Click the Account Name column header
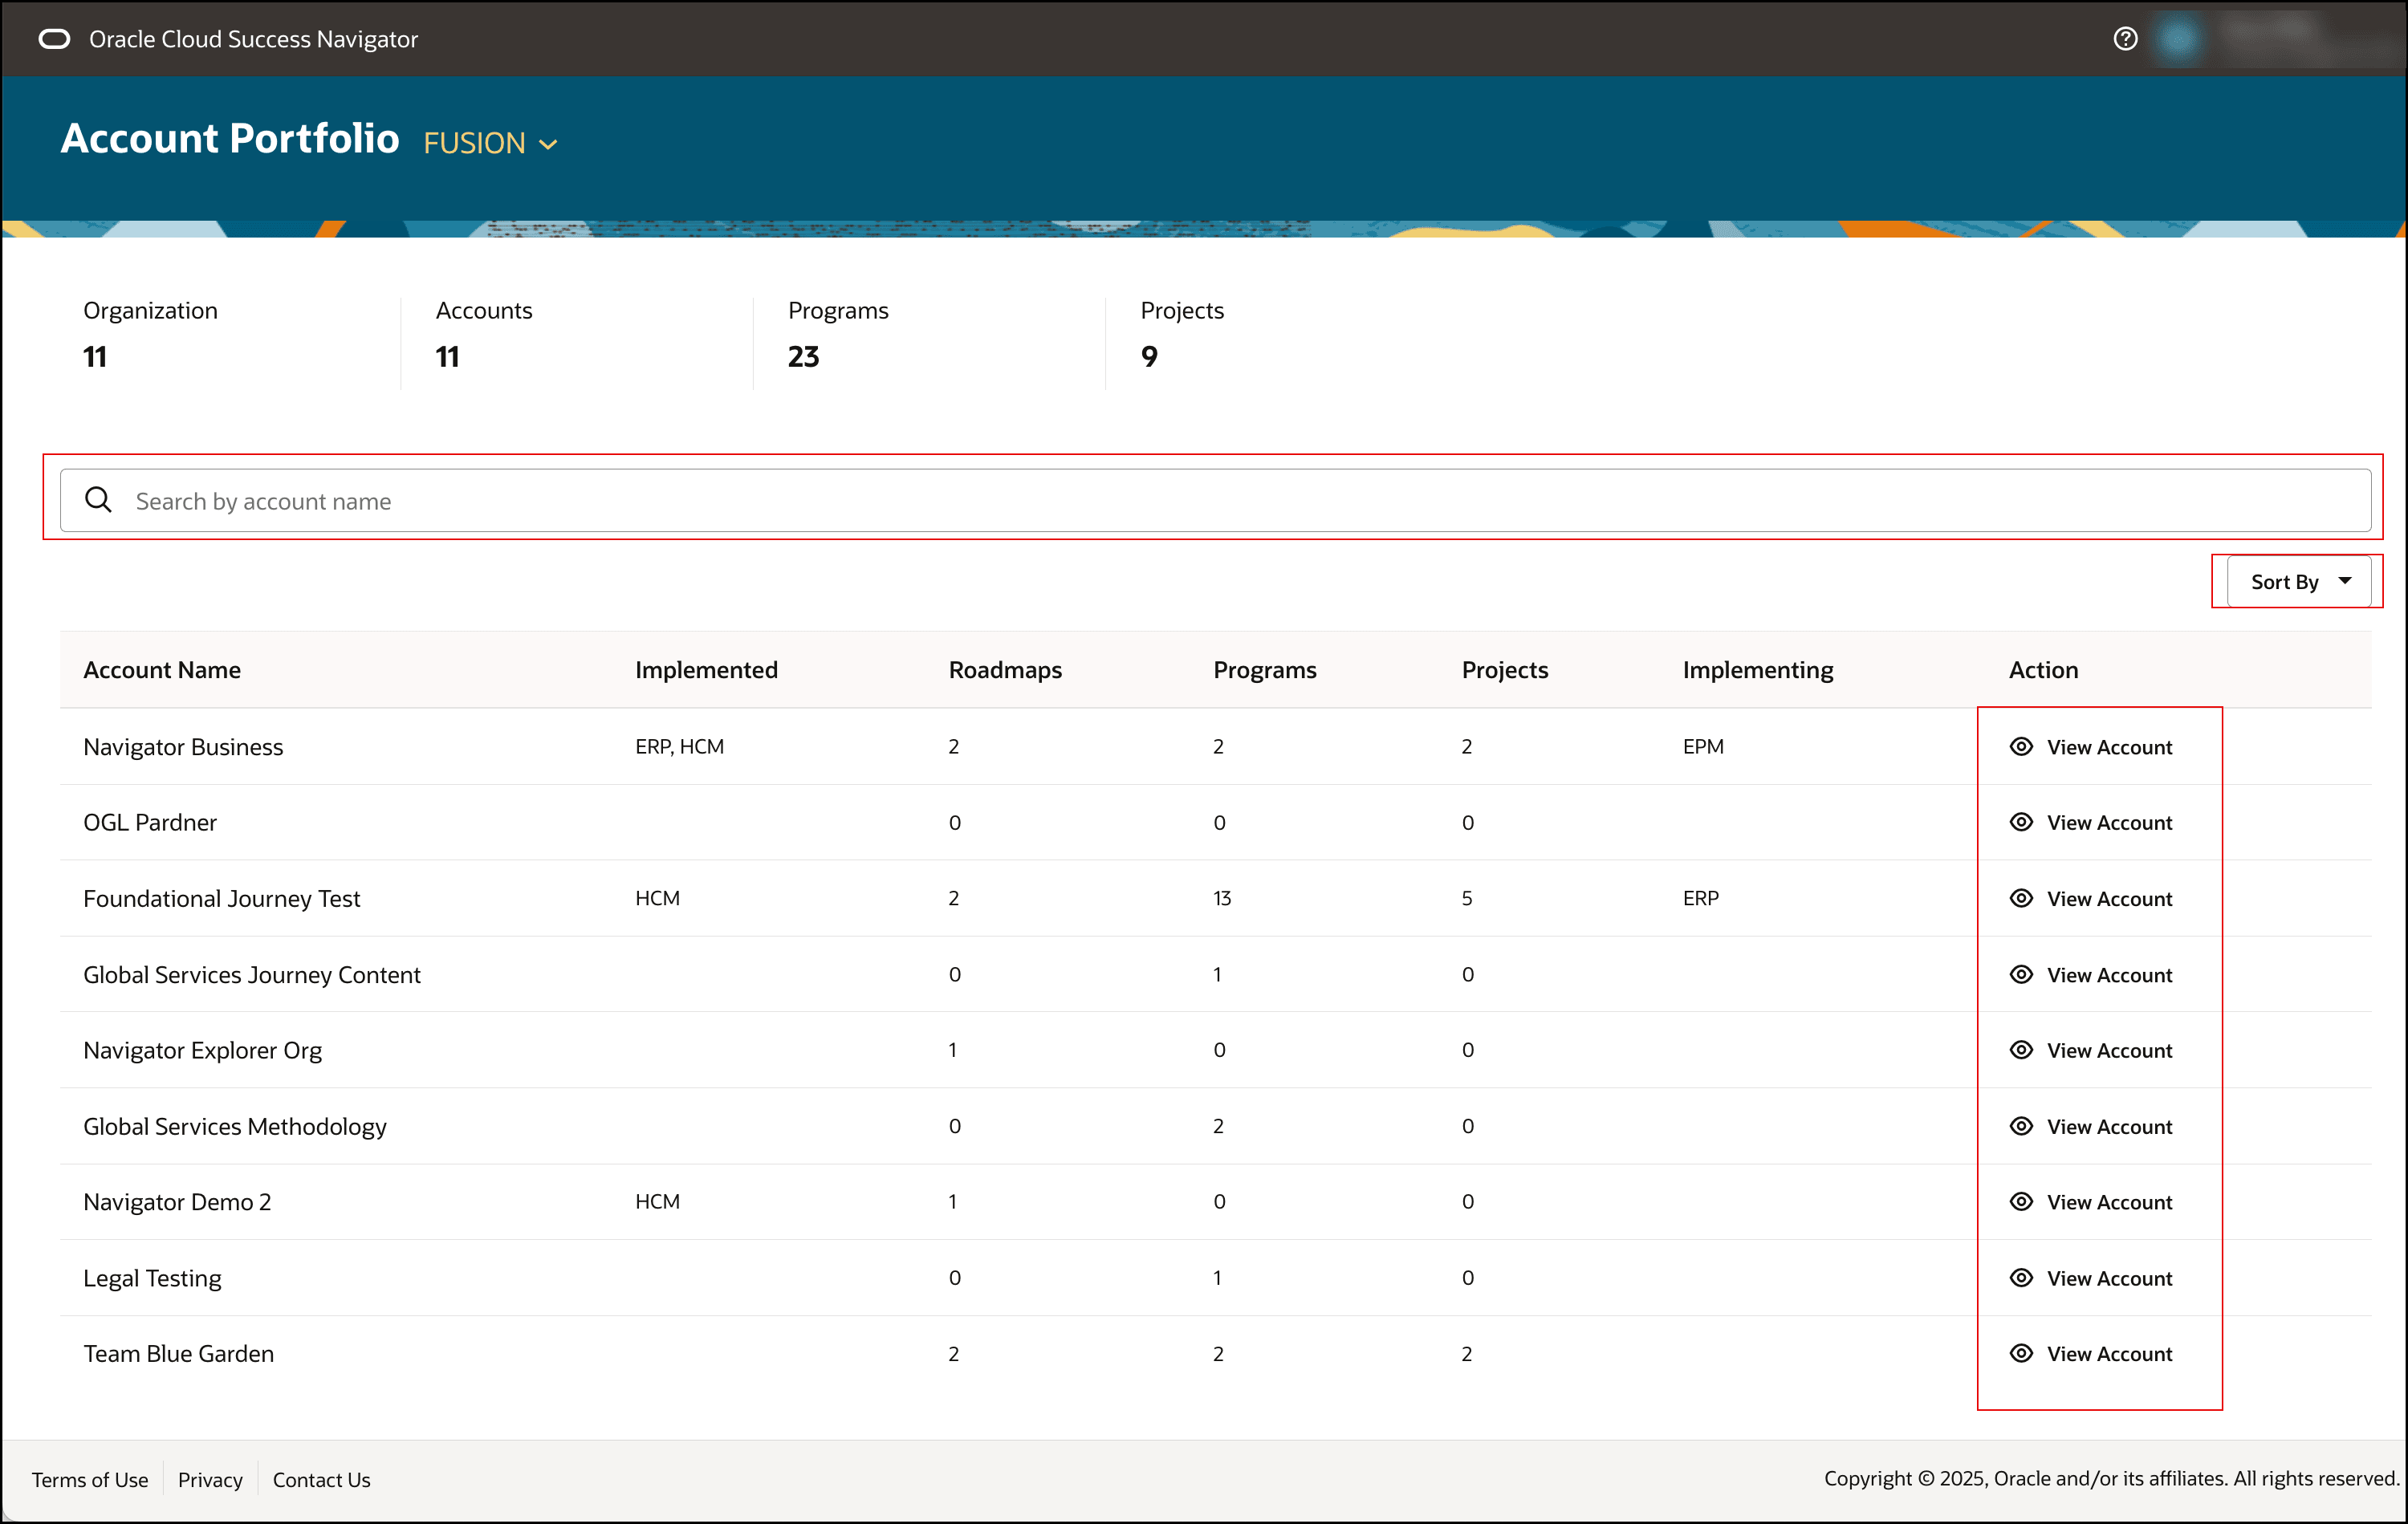 pyautogui.click(x=162, y=670)
